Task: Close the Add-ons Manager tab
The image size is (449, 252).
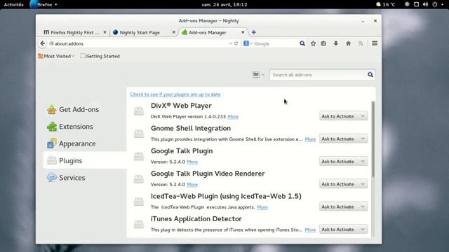Action: pos(243,32)
